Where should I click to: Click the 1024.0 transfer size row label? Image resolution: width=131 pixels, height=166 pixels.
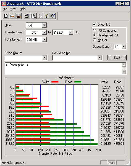pos(10,132)
